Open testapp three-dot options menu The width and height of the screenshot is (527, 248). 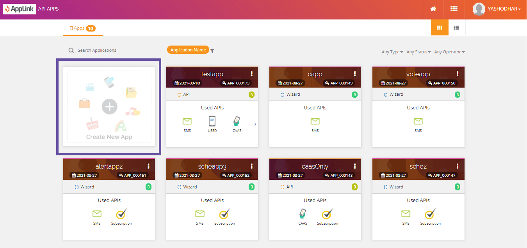pos(252,74)
